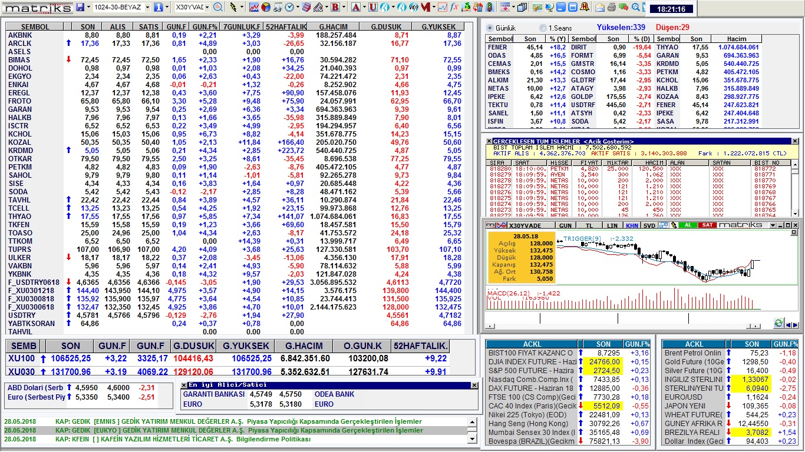Select the XU100 index row

[x=227, y=358]
